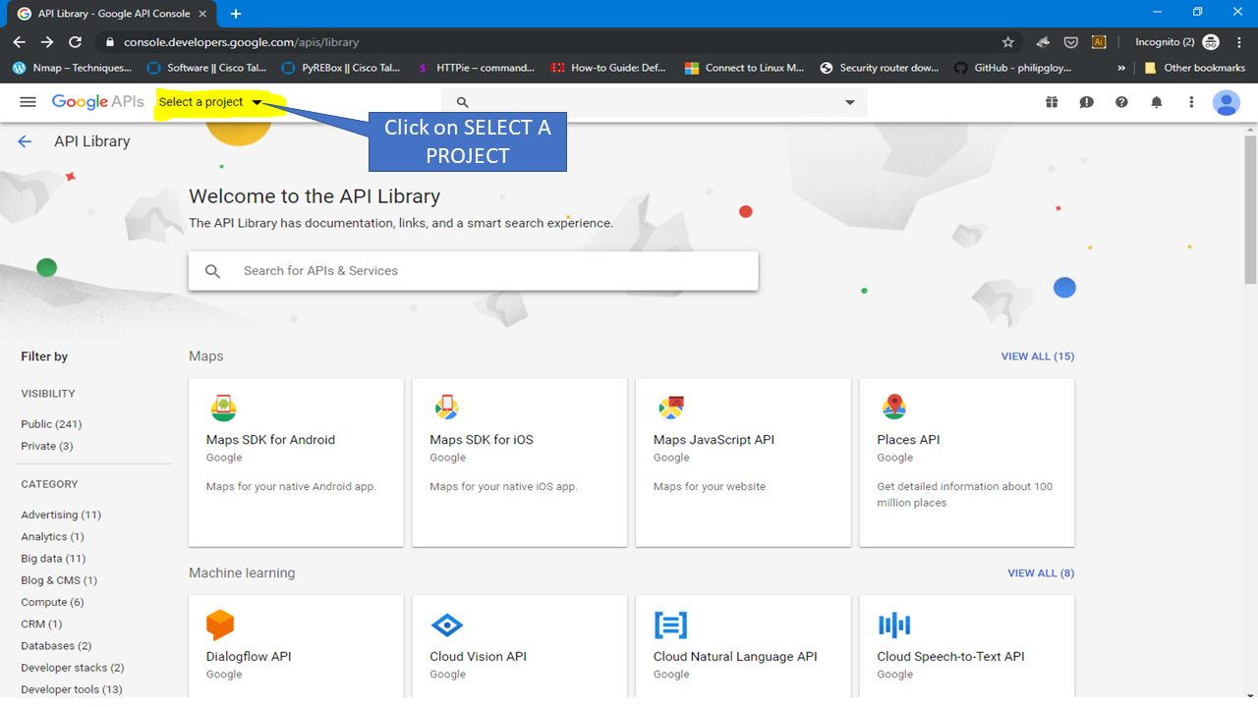Image resolution: width=1258 pixels, height=707 pixels.
Task: Reload the page
Action: (75, 42)
